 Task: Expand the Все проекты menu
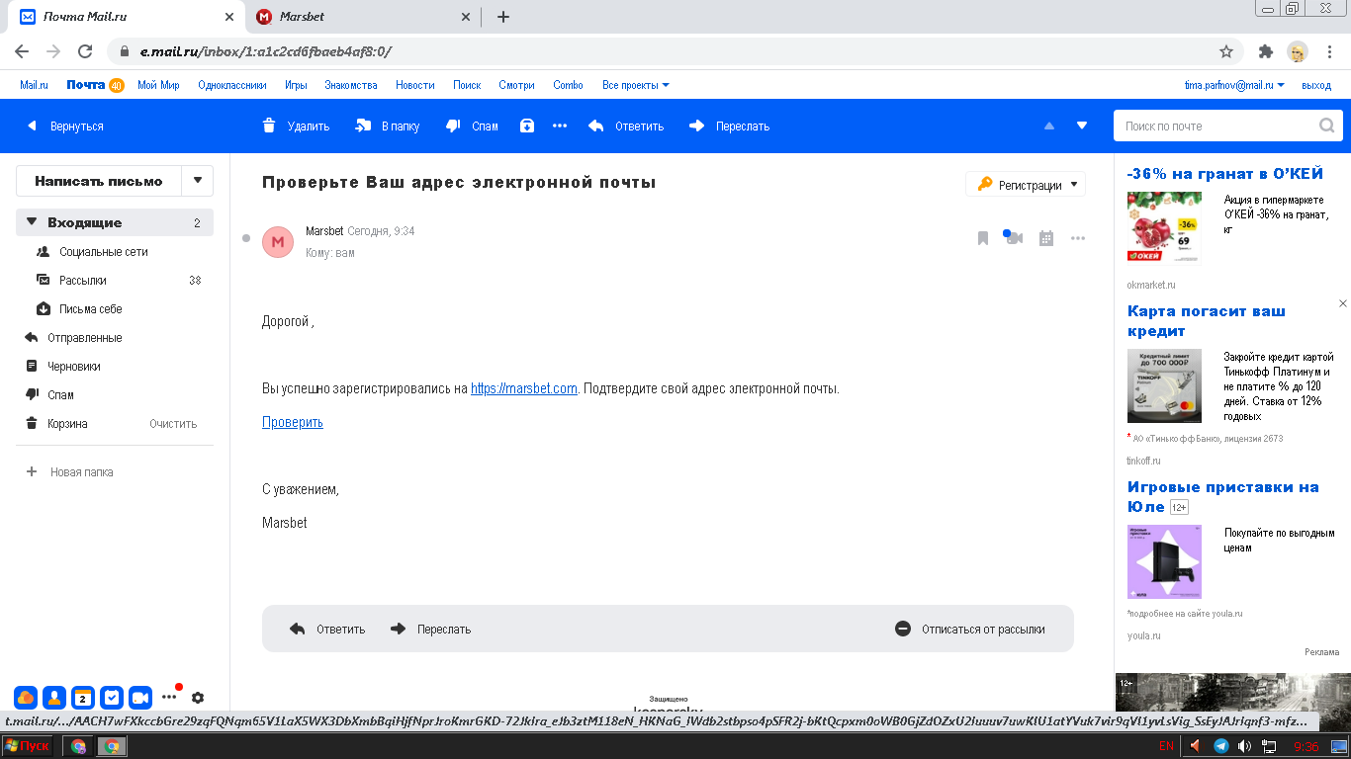click(x=636, y=85)
